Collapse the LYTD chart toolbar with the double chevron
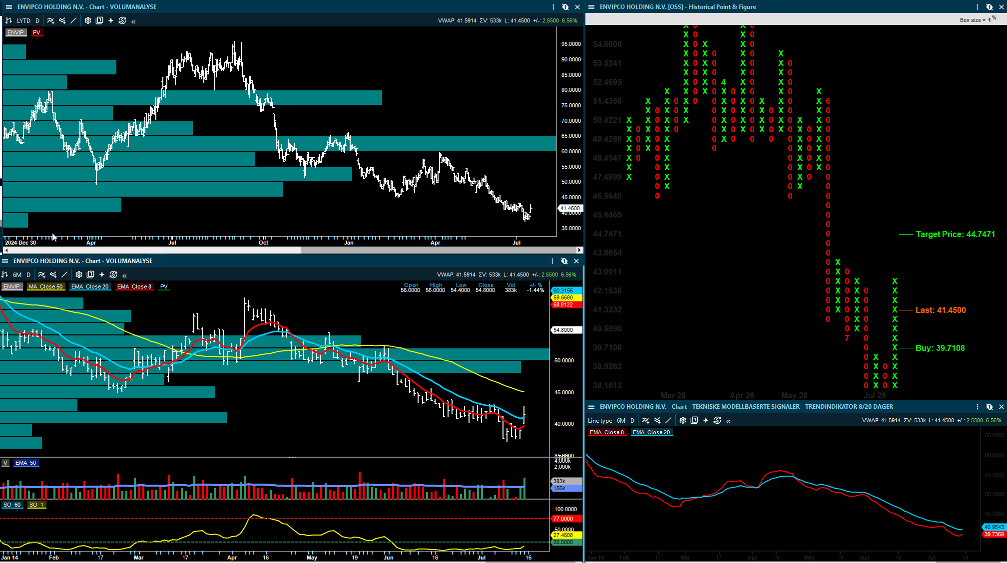The width and height of the screenshot is (1007, 563). 133,21
